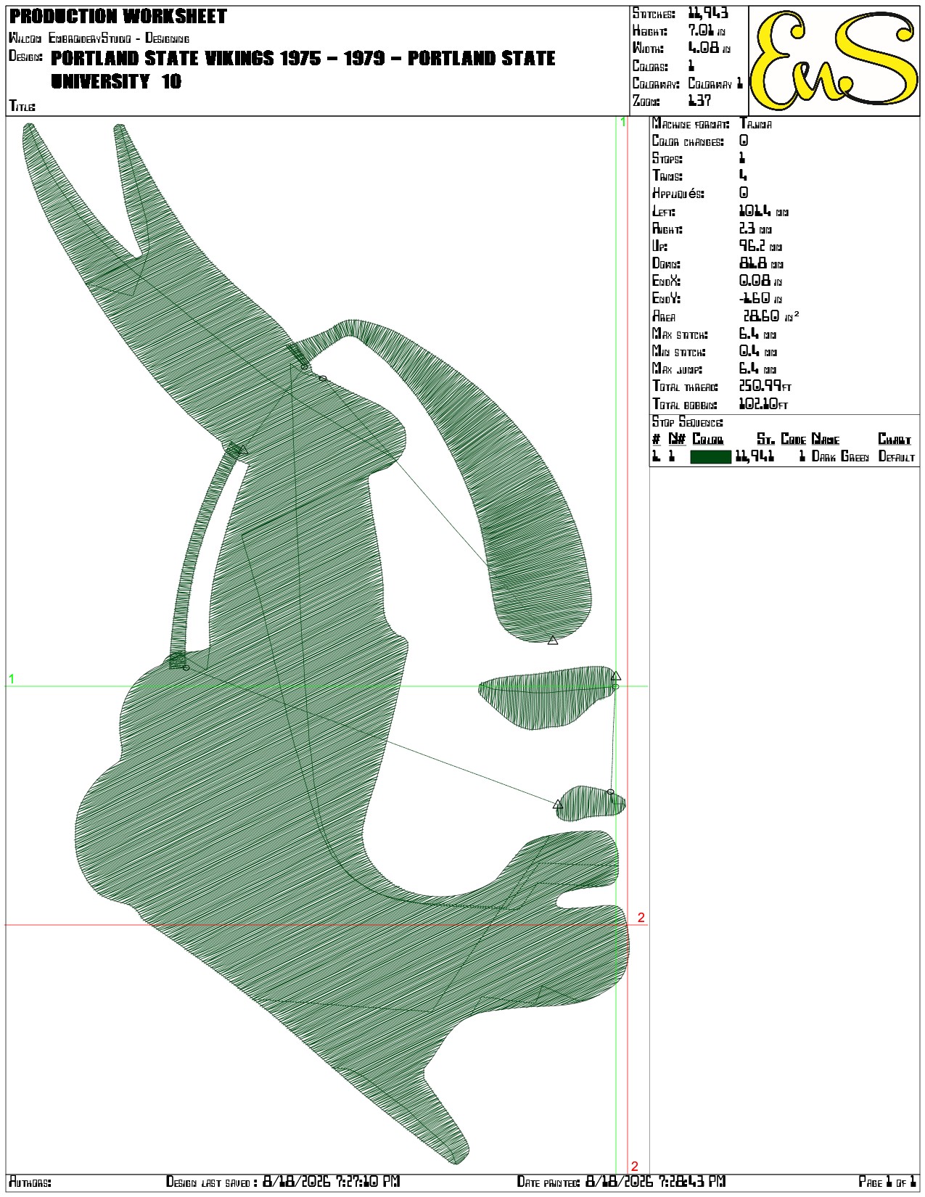Click the 'Authors:' footer label
Screen dimensions: 925x1197
click(30, 1182)
